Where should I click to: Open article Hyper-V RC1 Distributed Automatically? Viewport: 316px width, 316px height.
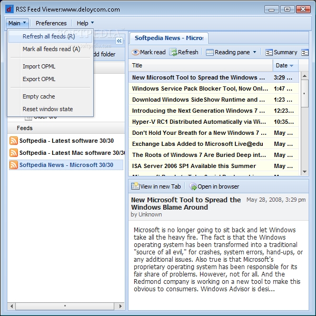pyautogui.click(x=214, y=122)
